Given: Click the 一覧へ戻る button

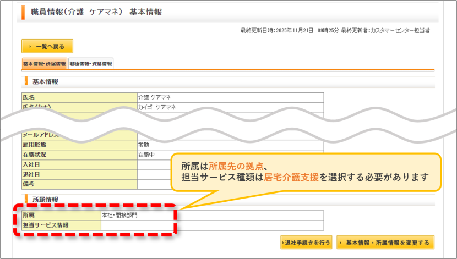Looking at the screenshot, I should point(47,46).
